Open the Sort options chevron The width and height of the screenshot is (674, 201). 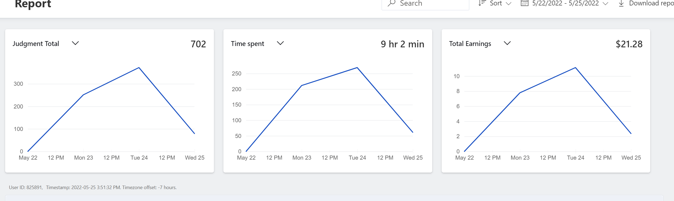(508, 4)
